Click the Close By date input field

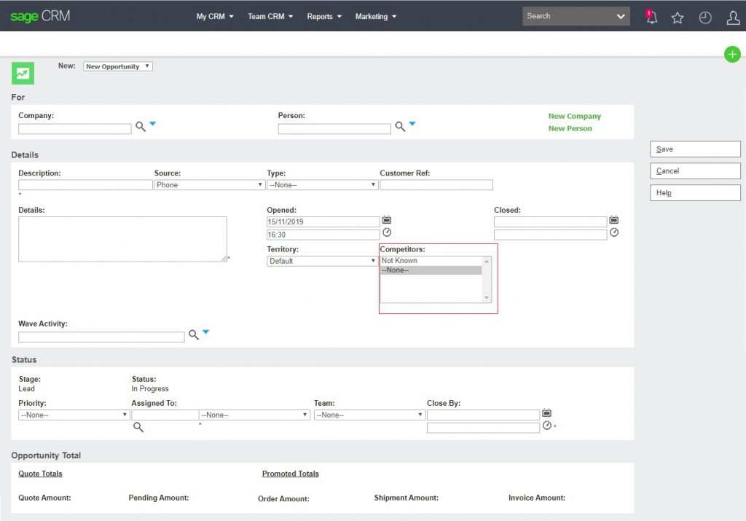coord(484,415)
